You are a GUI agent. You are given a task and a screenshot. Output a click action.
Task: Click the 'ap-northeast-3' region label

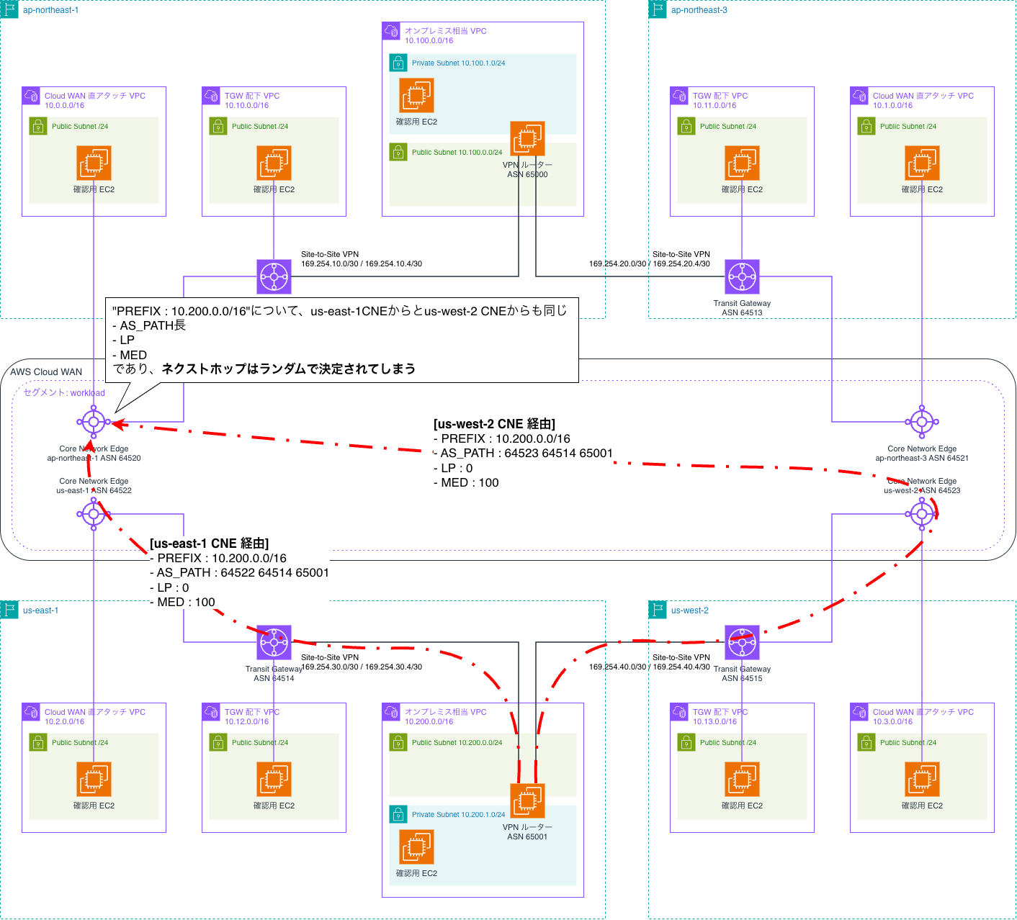[x=699, y=10]
